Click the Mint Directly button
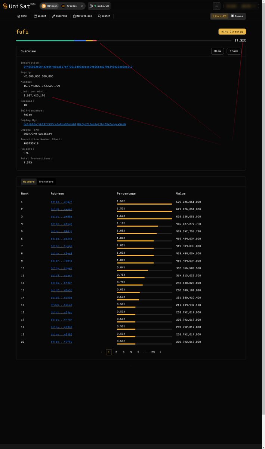This screenshot has height=449, width=265. 232,31
